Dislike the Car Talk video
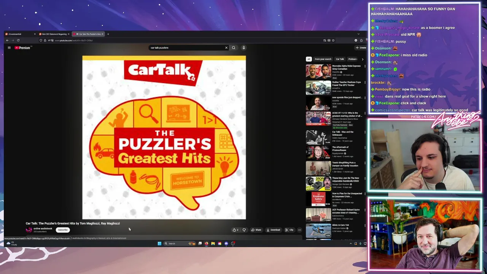The image size is (487, 274). tap(244, 230)
